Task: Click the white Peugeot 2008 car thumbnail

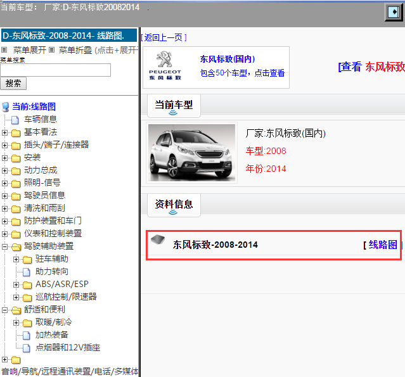Action: [191, 153]
